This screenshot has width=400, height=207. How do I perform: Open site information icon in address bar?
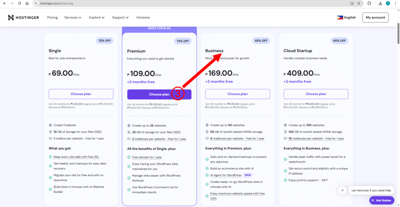[x=36, y=3]
